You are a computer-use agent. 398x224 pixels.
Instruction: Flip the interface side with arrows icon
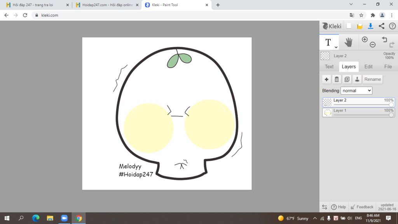325,207
